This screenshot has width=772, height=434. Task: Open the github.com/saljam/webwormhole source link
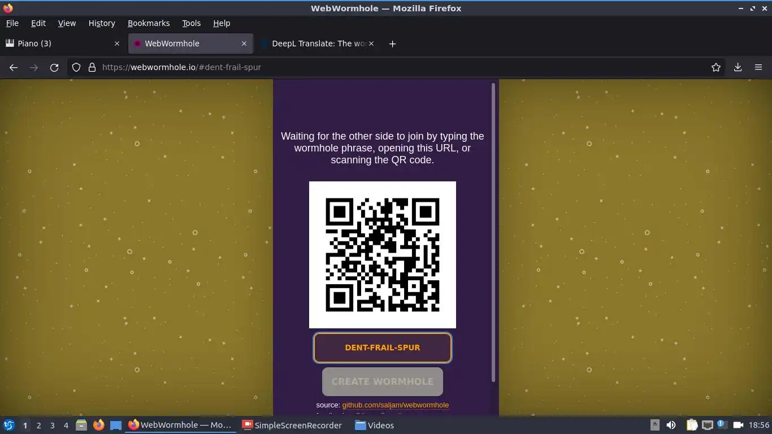click(395, 405)
